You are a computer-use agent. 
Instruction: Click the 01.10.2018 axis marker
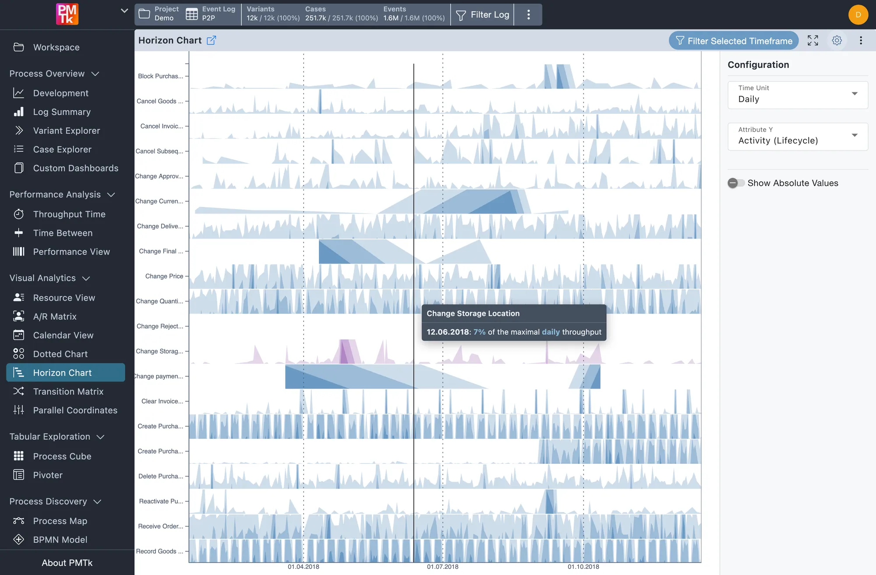[x=583, y=567]
